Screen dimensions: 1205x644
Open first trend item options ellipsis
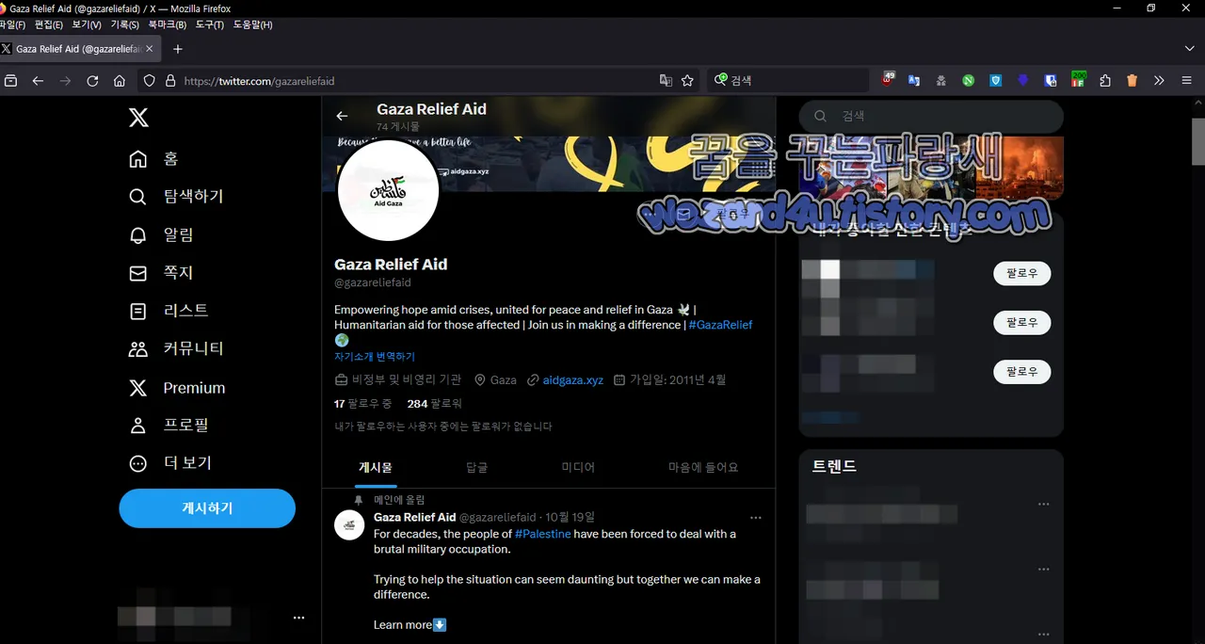click(x=1043, y=505)
